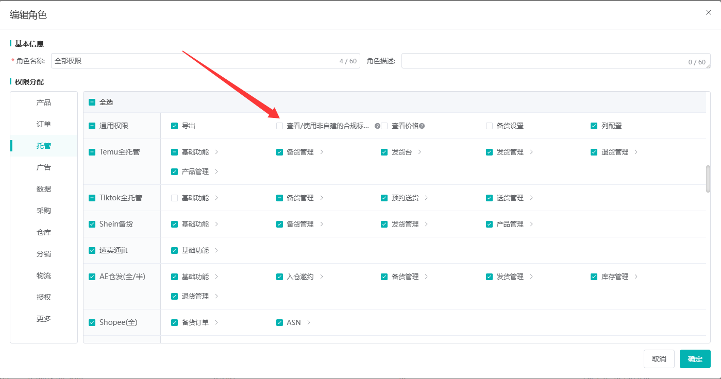Expand Temu全托管 退货管理 arrow
The image size is (721, 379).
[636, 152]
